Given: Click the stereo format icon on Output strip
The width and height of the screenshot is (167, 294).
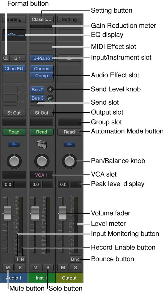Looking at the screenshot, I should pos(69,58).
